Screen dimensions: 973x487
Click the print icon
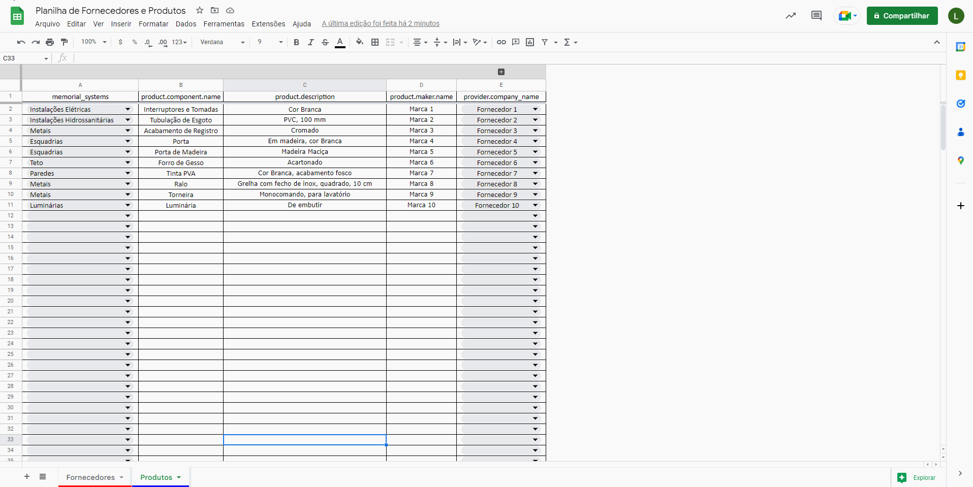[x=50, y=42]
